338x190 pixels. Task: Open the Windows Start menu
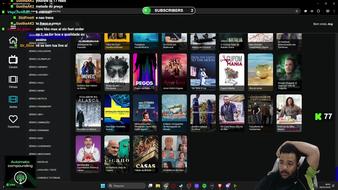pyautogui.click(x=103, y=186)
